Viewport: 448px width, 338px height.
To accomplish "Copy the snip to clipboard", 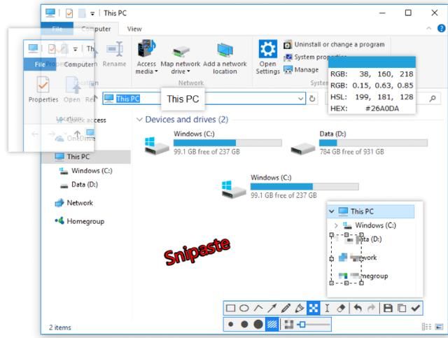I will pyautogui.click(x=402, y=308).
